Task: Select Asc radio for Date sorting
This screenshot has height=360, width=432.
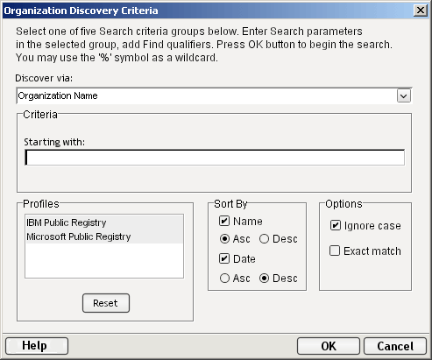Action: [224, 278]
